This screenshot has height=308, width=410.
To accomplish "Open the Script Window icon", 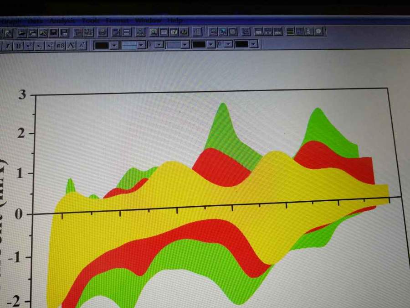I will 174,32.
